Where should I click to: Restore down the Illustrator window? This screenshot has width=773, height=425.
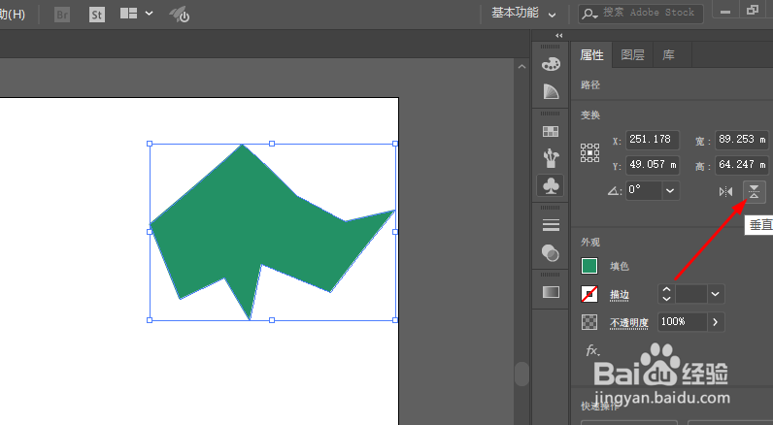click(753, 11)
